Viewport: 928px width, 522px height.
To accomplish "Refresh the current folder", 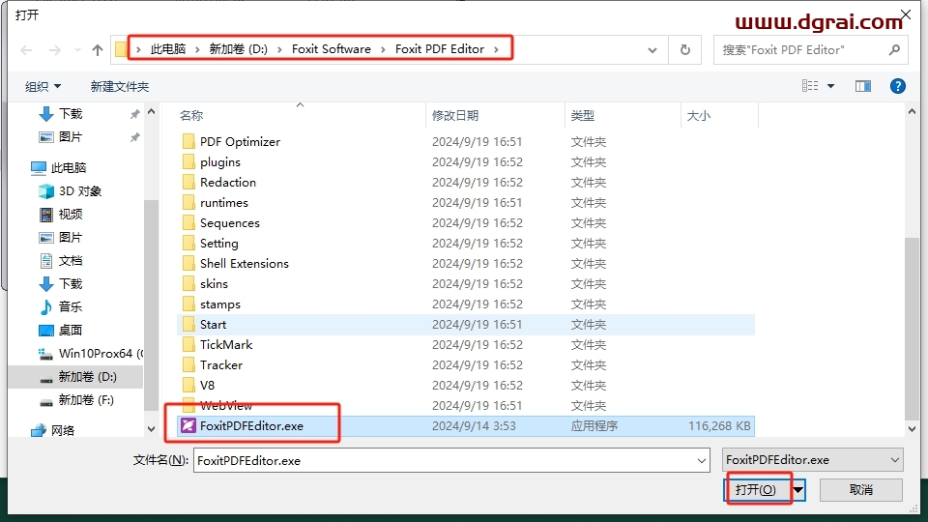I will [x=684, y=50].
